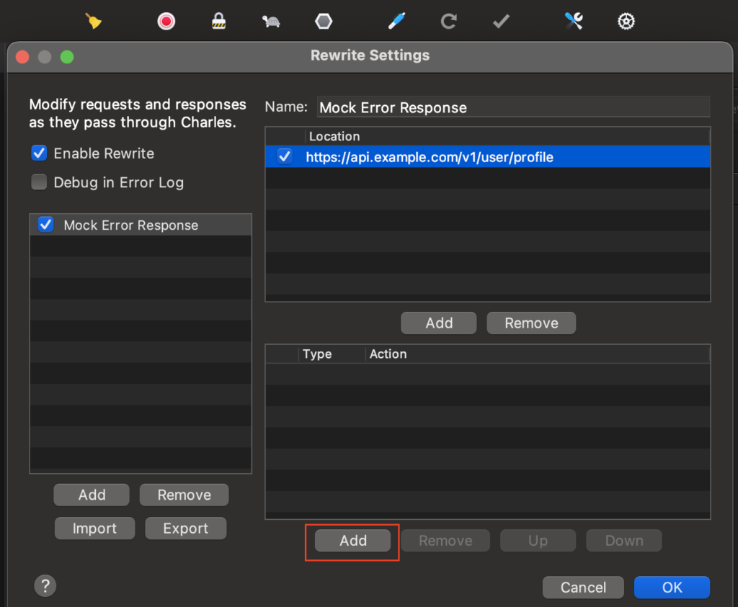Click the hexagon Breakpoints icon
Image resolution: width=738 pixels, height=607 pixels.
[x=324, y=22]
